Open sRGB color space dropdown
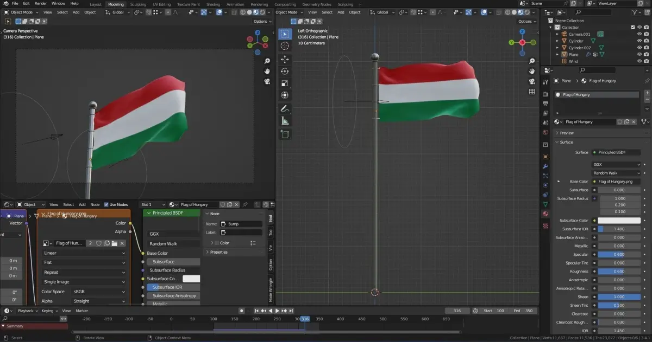Viewport: 652px width, 342px height. click(99, 291)
